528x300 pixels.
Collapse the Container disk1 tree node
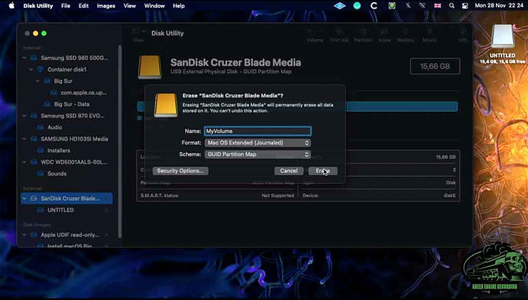click(x=31, y=69)
